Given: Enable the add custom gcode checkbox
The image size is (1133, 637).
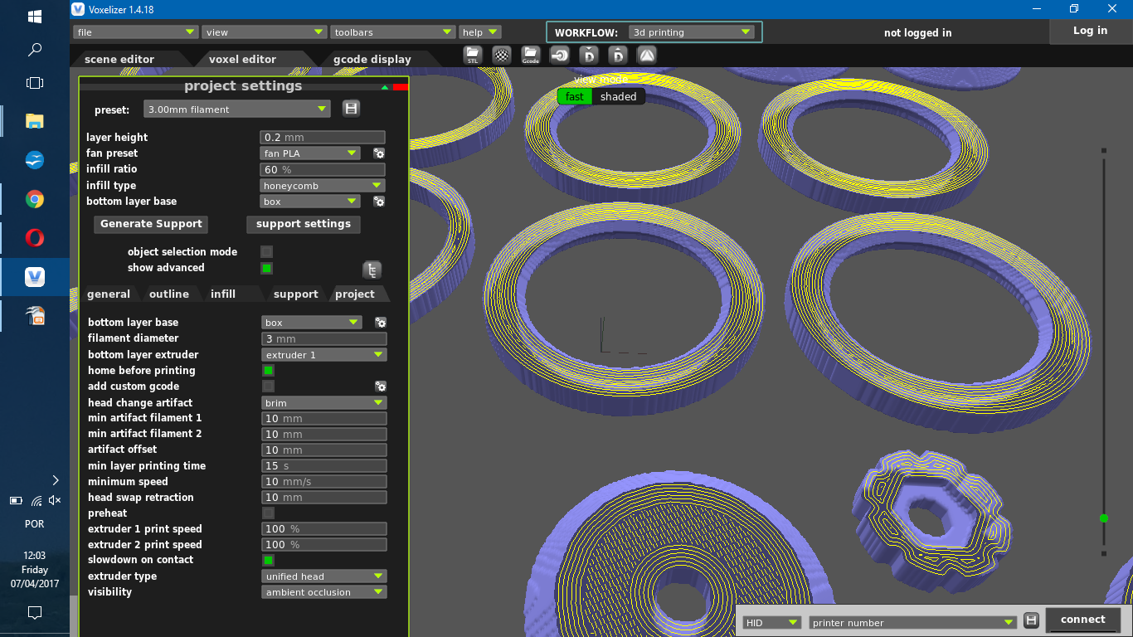Looking at the screenshot, I should click(268, 387).
